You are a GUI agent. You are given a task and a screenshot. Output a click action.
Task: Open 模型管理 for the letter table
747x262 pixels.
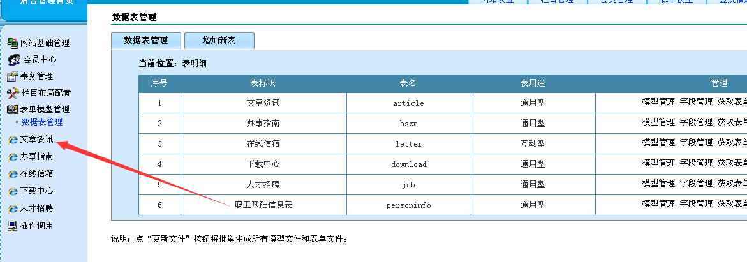658,143
